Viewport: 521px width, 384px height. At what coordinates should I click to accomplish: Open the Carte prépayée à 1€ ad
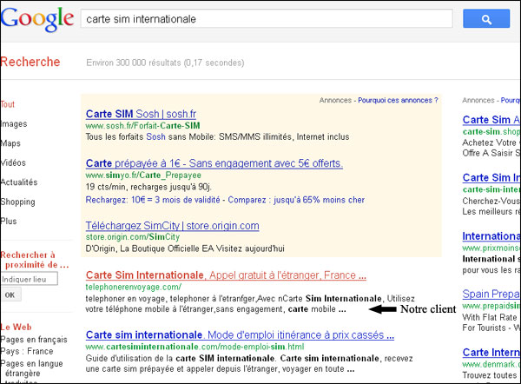[x=214, y=163]
